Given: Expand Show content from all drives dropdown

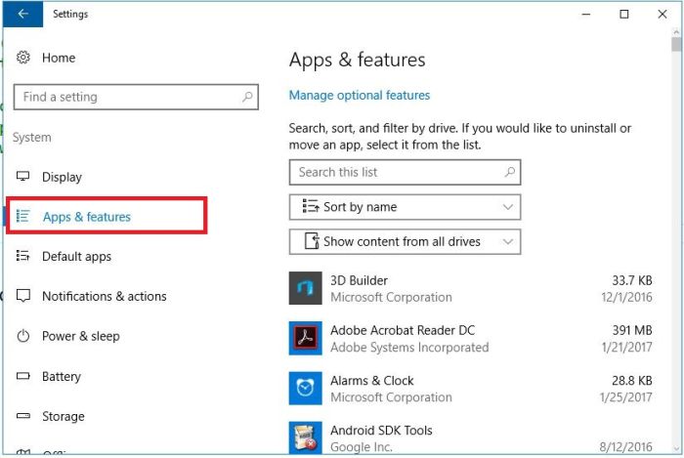Looking at the screenshot, I should coord(405,241).
